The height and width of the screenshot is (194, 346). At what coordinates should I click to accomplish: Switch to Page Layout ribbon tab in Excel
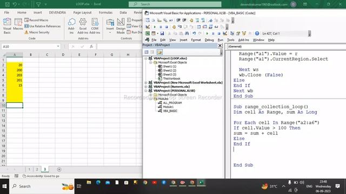pos(82,12)
